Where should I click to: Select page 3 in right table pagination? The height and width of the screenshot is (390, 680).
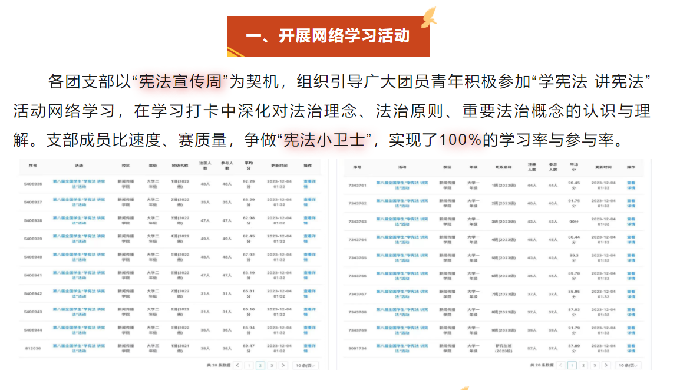(x=595, y=365)
